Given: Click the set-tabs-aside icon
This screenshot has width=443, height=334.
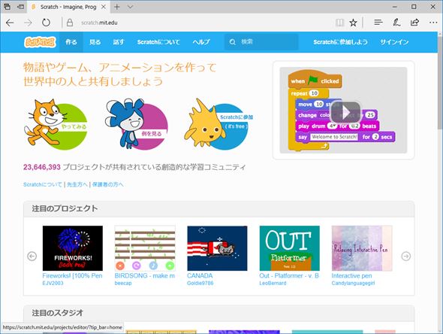Looking at the screenshot, I should 20,7.
